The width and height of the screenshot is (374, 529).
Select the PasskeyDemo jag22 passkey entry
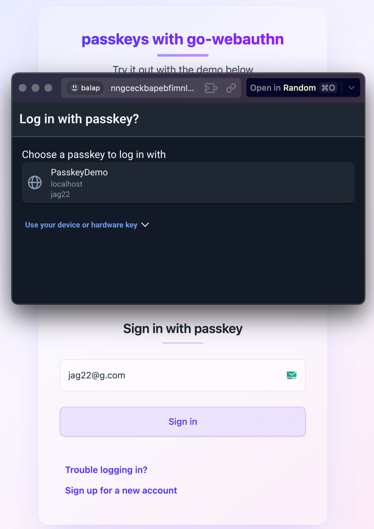(x=188, y=183)
